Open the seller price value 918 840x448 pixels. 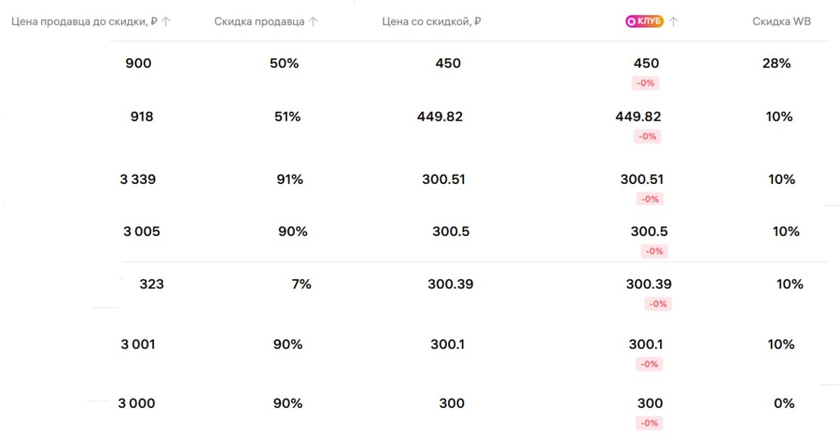141,117
